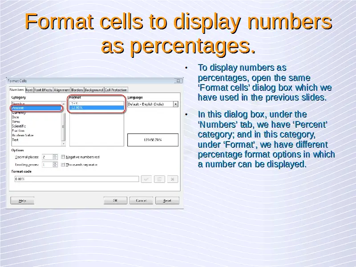Click the Decimal places field
The height and width of the screenshot is (267, 356).
click(48, 157)
